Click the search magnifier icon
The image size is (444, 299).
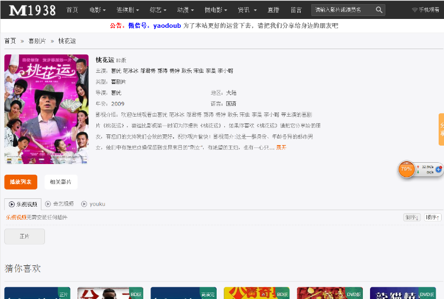tap(379, 10)
